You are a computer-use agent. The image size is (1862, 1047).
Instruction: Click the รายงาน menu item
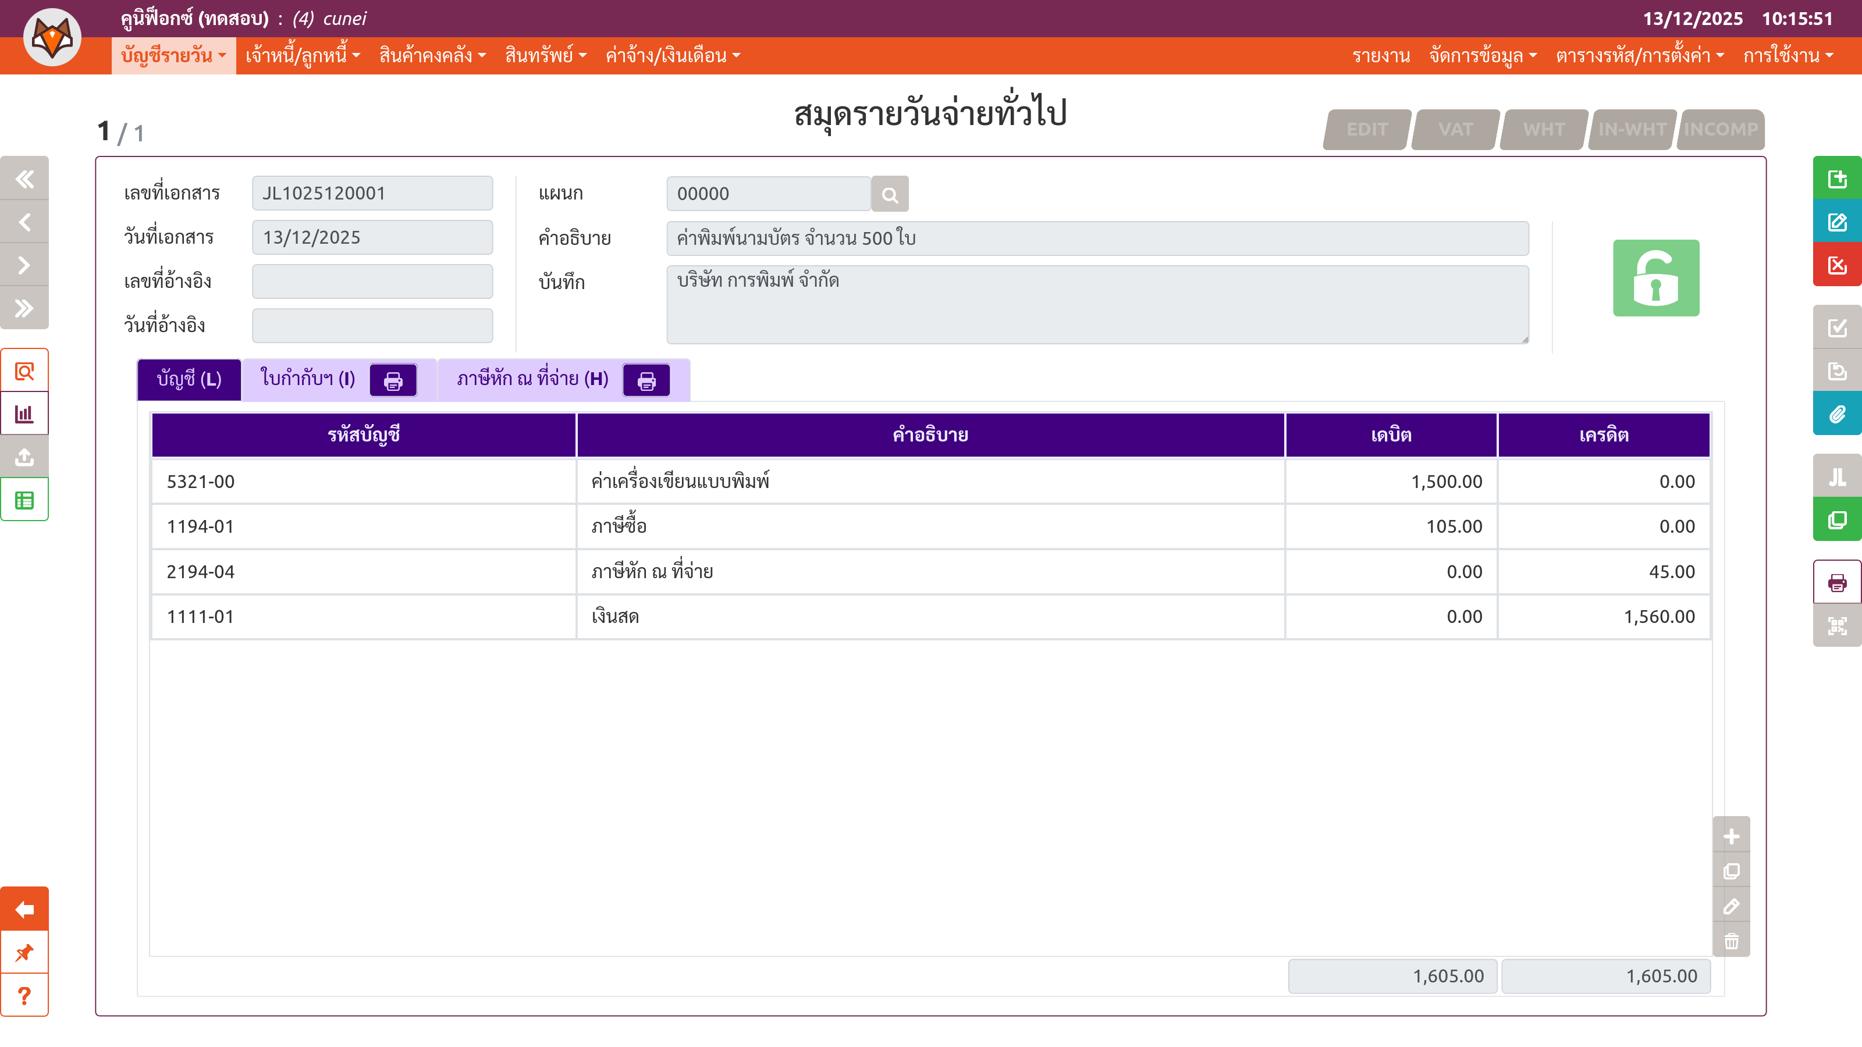(x=1381, y=56)
